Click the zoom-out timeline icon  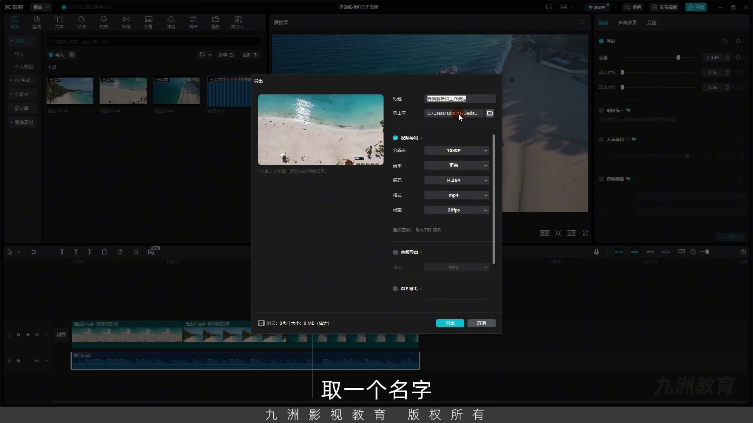[x=693, y=252]
